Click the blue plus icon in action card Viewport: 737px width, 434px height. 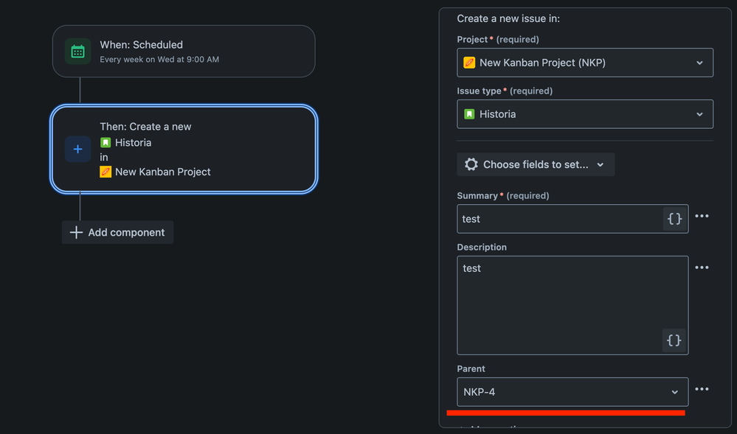point(77,149)
